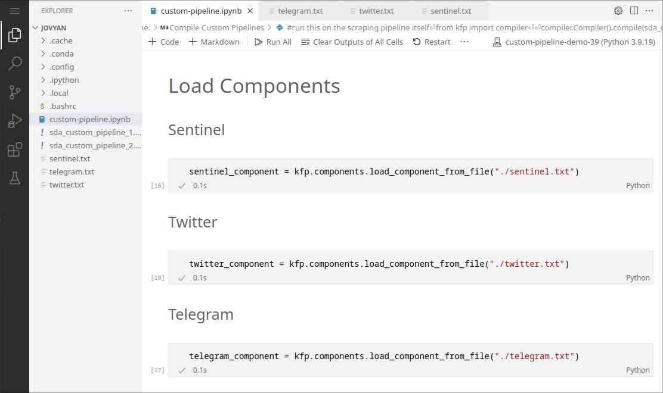Viewport: 663px width, 393px height.
Task: Open sda_custom_pipeline_2 file
Action: pyautogui.click(x=85, y=146)
